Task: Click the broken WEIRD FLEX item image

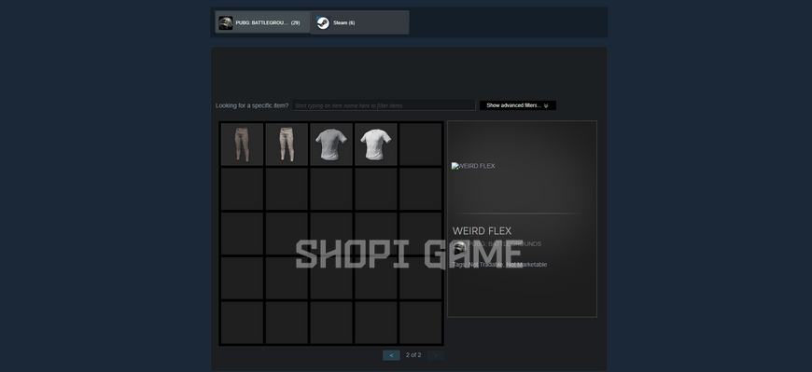Action: point(473,166)
